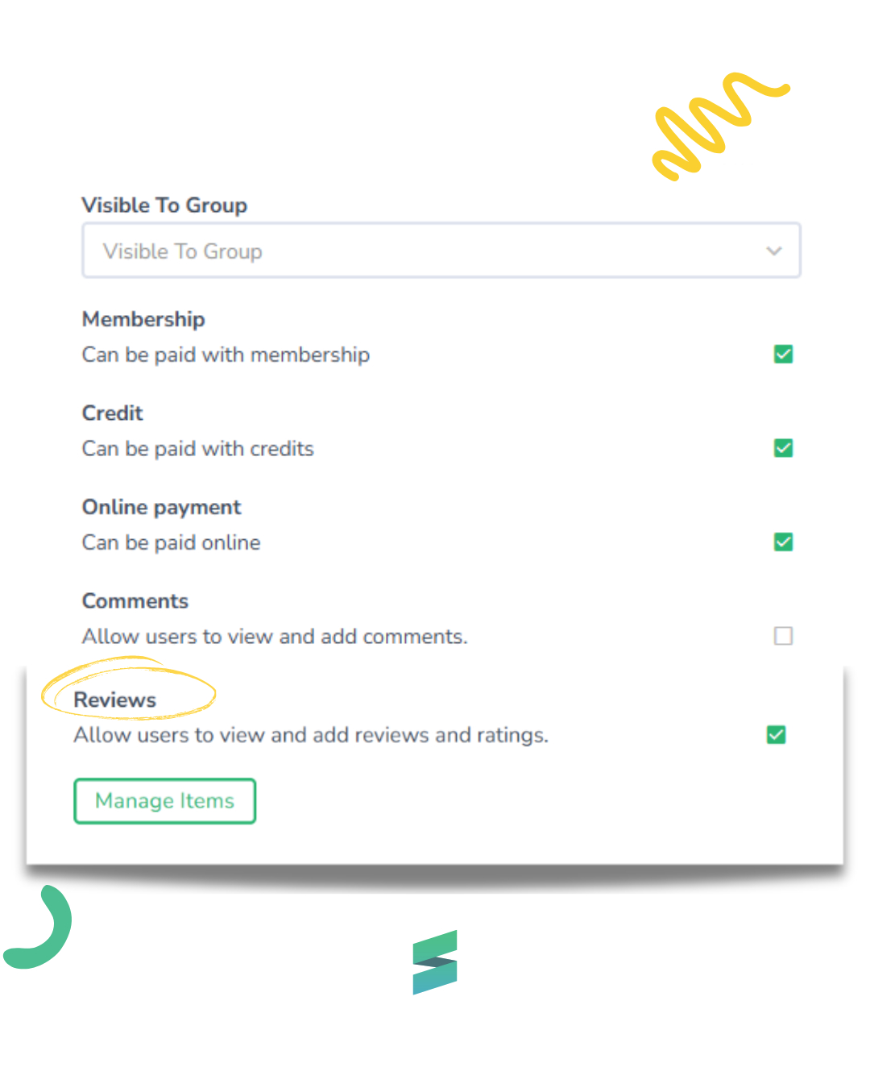This screenshot has width=870, height=1088.
Task: Uncheck the reviews and ratings checkbox
Action: [776, 735]
